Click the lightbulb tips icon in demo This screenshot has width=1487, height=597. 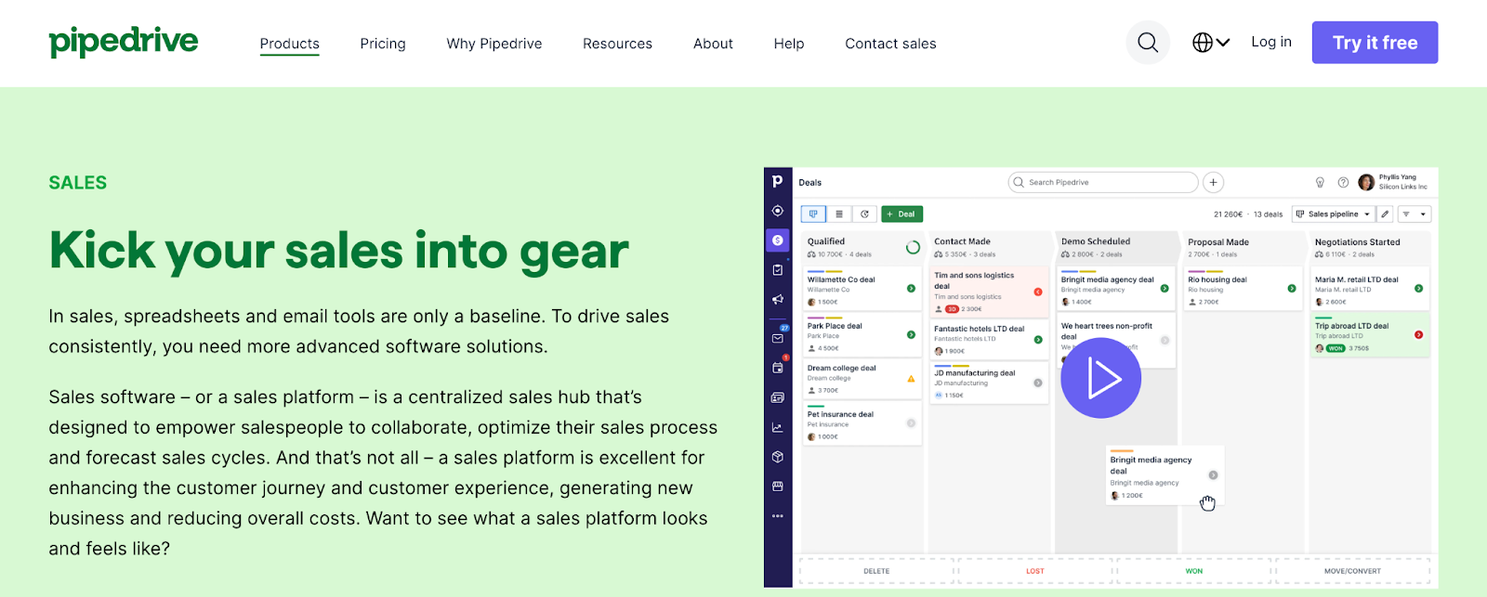[x=1320, y=183]
